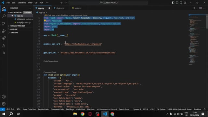
Task: Open the Windows Start button
Action: point(4,114)
